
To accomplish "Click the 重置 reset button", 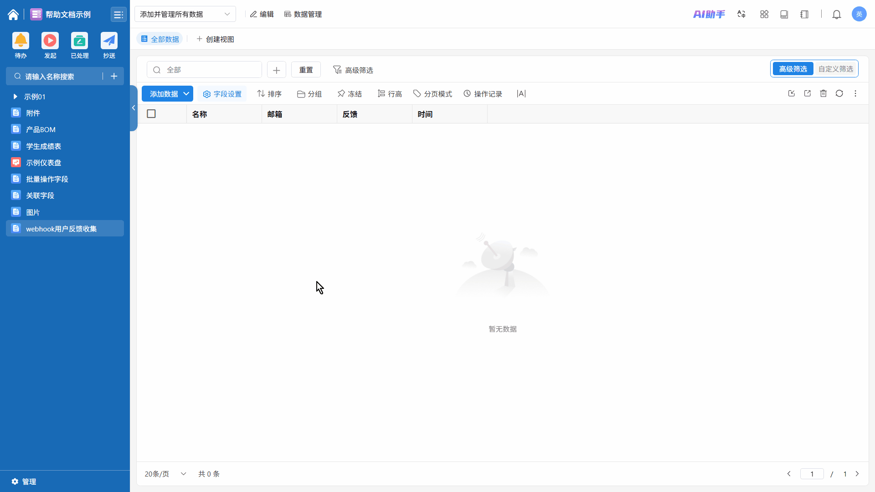I will [x=306, y=70].
